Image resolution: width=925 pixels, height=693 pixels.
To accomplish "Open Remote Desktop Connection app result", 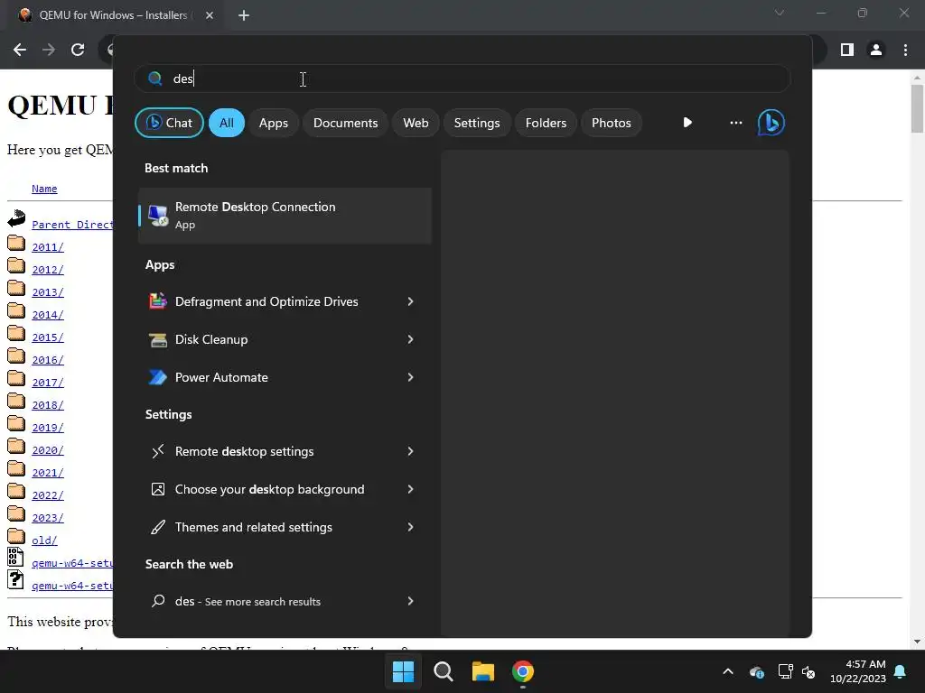I will [x=285, y=216].
